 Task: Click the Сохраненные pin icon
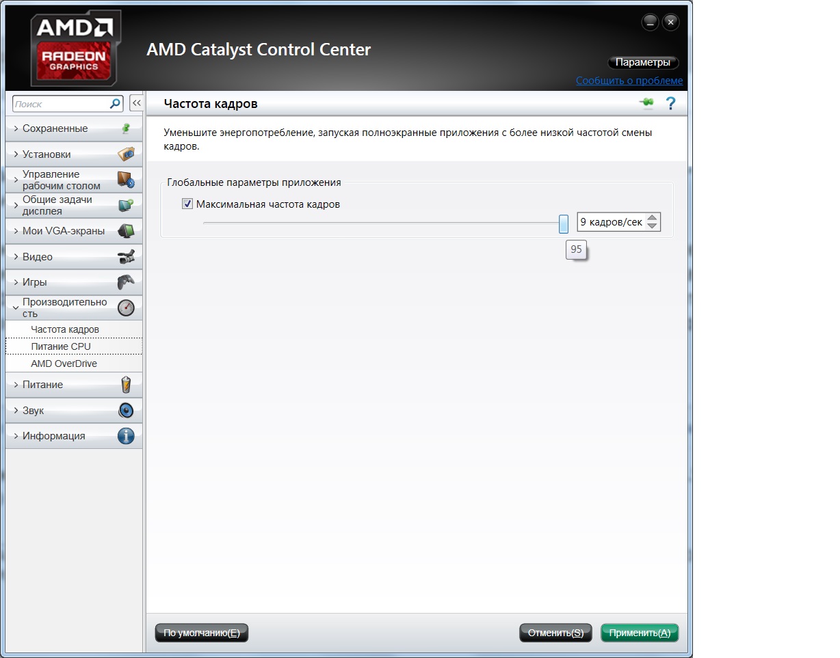pos(126,128)
